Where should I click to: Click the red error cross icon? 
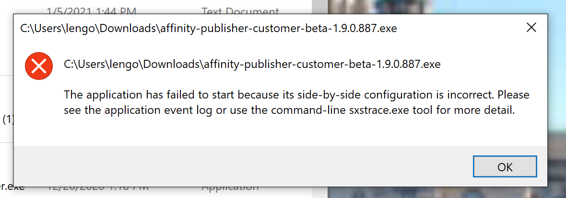click(39, 66)
